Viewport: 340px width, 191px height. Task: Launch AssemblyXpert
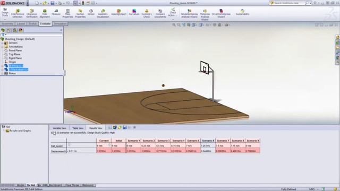(x=118, y=12)
